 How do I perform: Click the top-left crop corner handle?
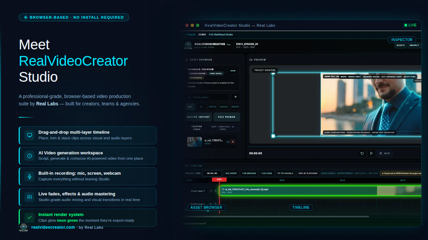(273, 73)
